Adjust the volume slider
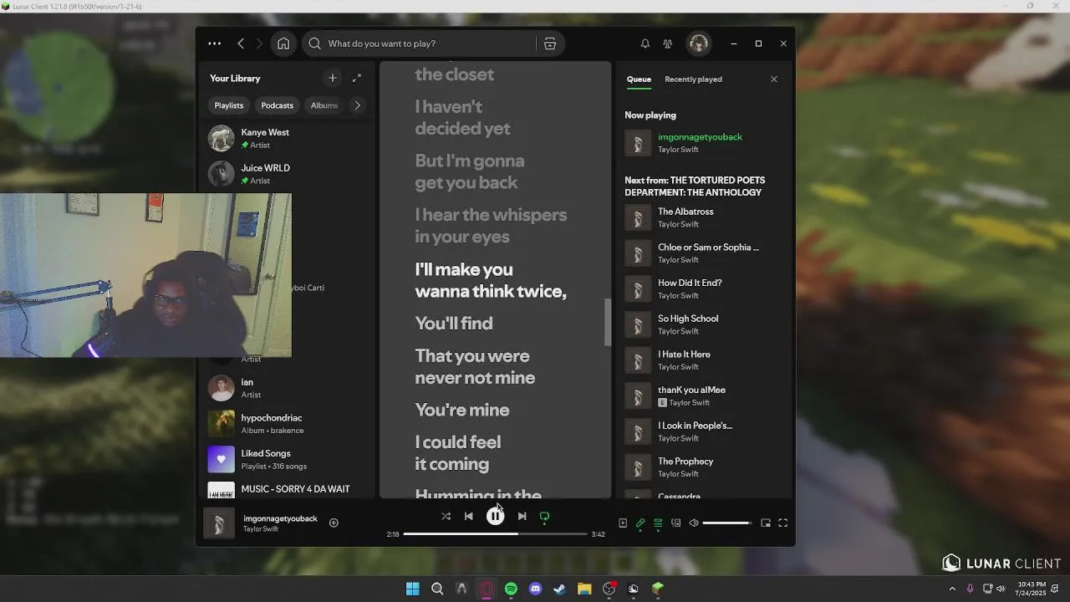The image size is (1070, 602). tap(727, 523)
